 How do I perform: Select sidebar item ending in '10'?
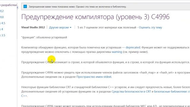pos(2,17)
